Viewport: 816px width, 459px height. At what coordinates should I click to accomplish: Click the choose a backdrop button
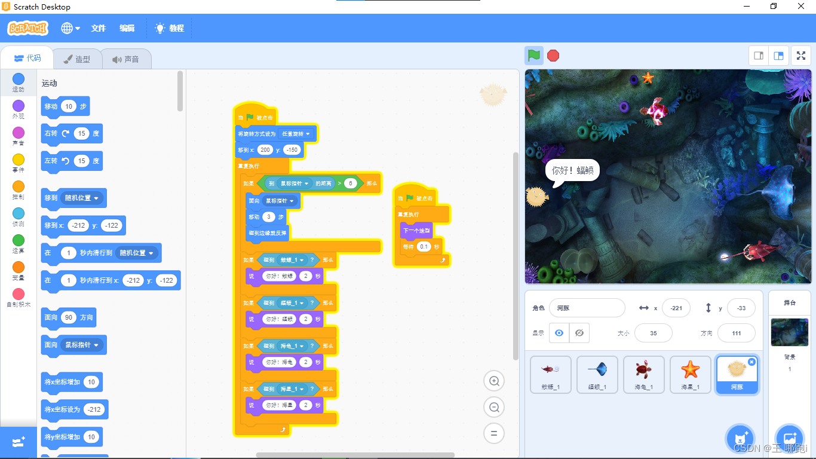pyautogui.click(x=789, y=439)
